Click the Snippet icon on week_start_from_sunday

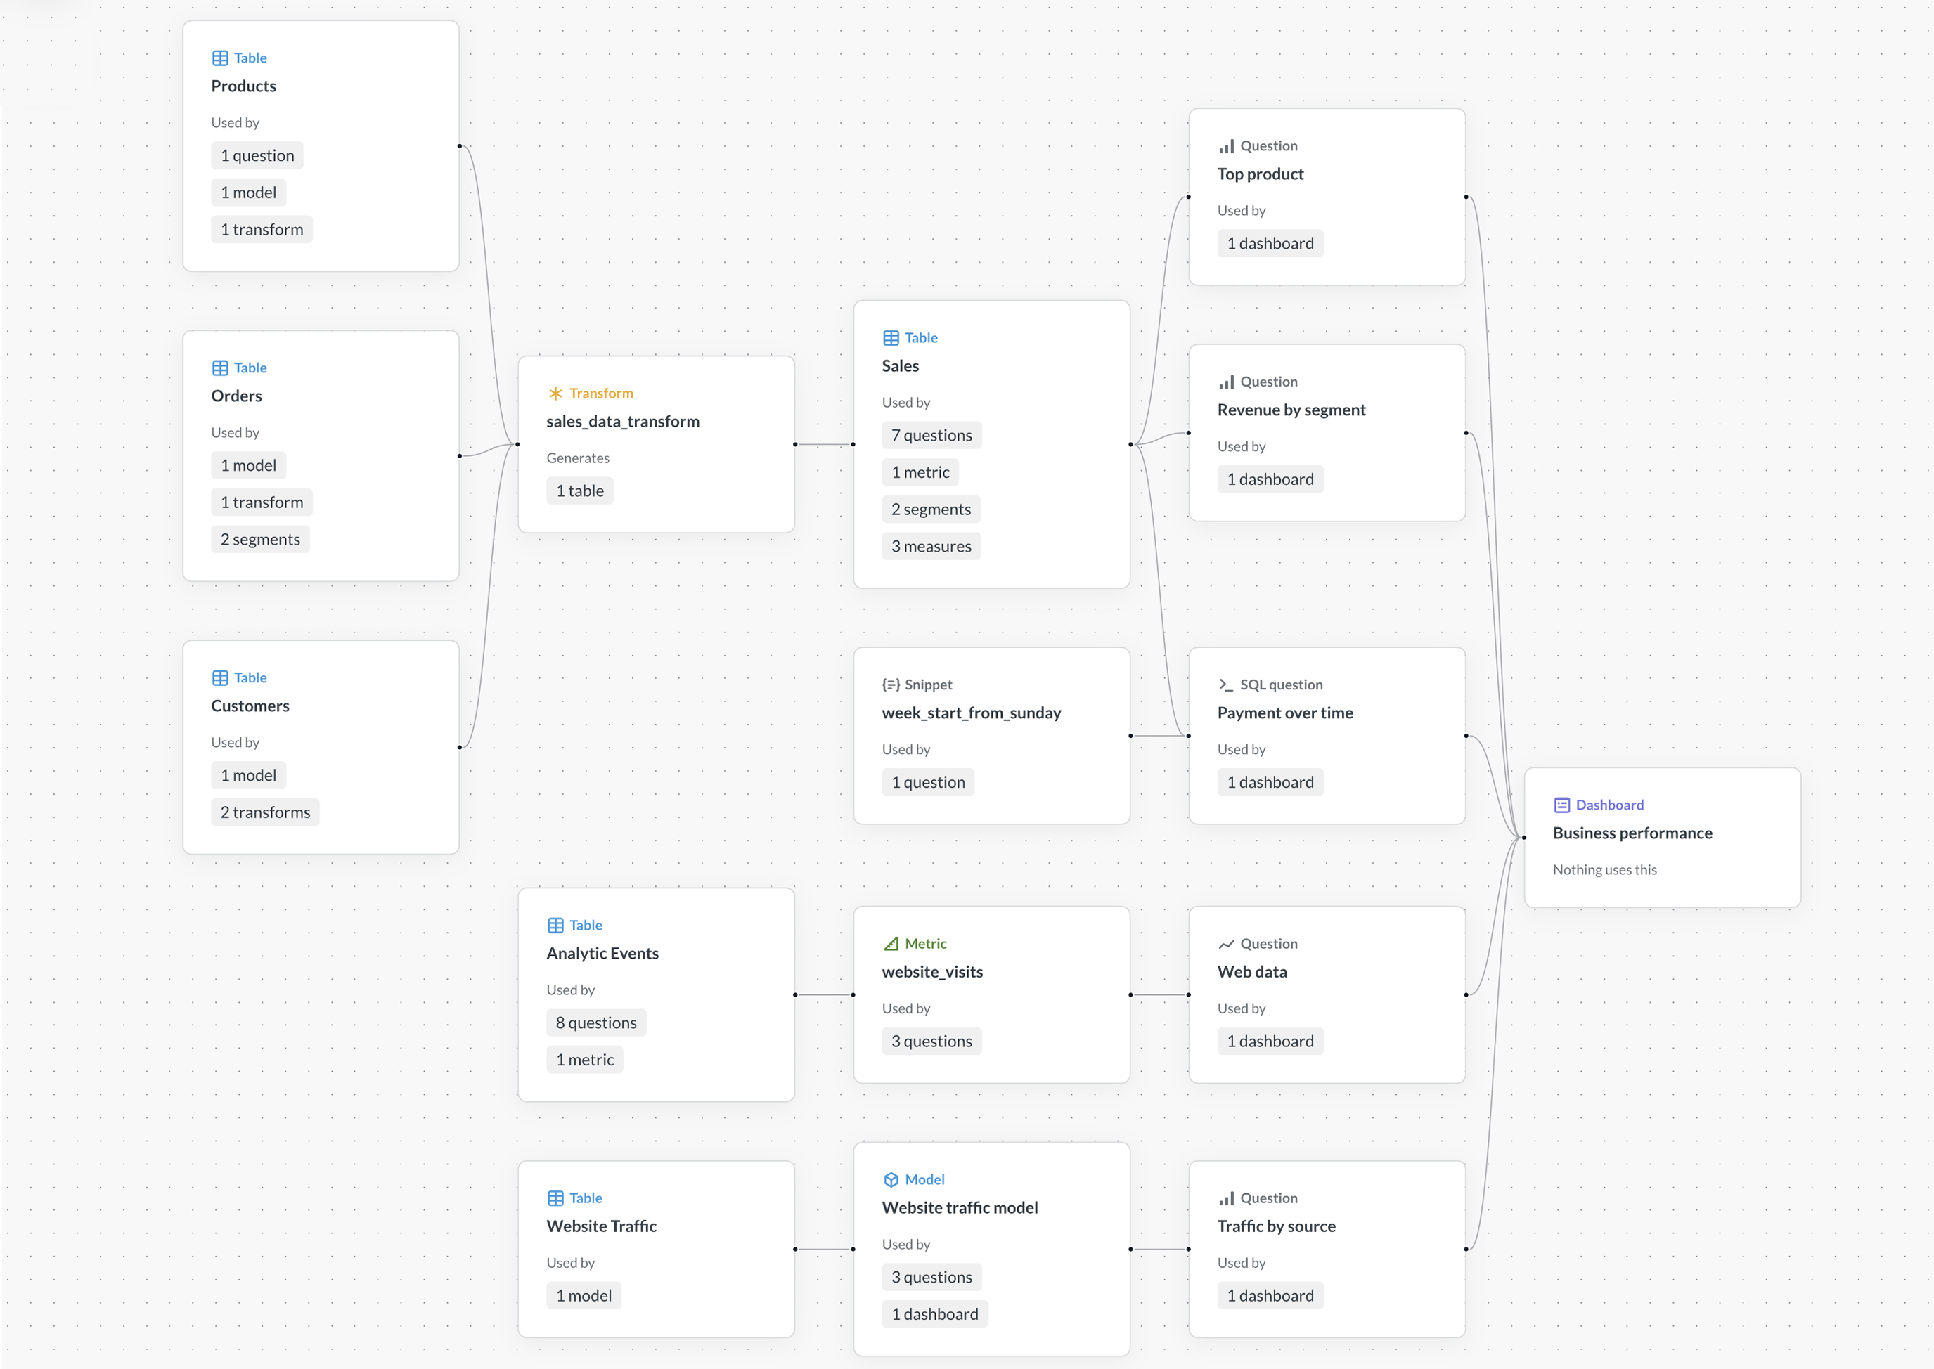pos(891,684)
